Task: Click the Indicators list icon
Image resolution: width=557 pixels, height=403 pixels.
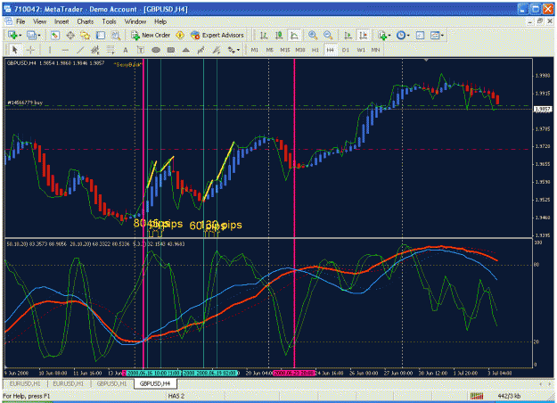Action: coord(382,35)
